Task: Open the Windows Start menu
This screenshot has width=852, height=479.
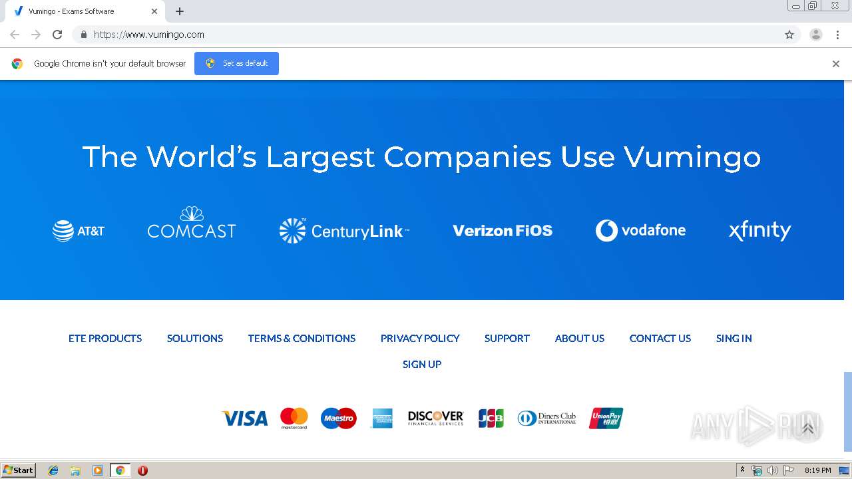Action: coord(19,470)
